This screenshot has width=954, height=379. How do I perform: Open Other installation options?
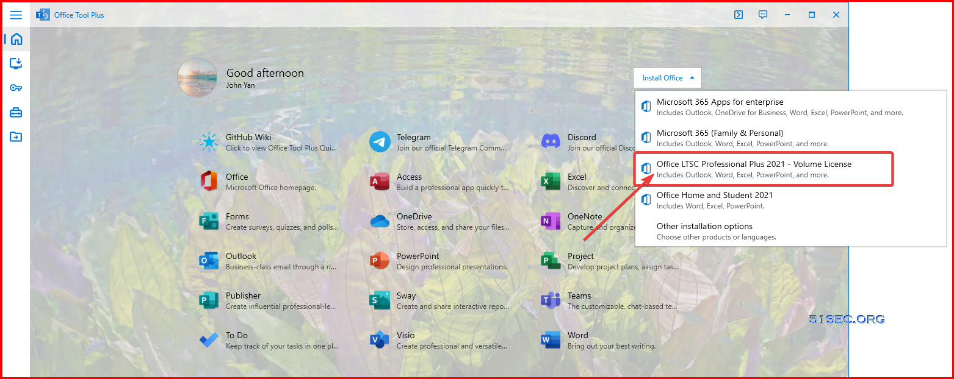(x=790, y=231)
